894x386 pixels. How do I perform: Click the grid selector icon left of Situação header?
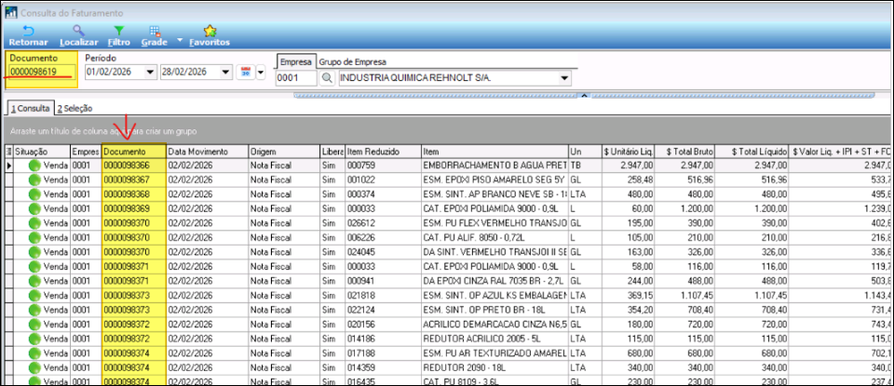tap(9, 151)
